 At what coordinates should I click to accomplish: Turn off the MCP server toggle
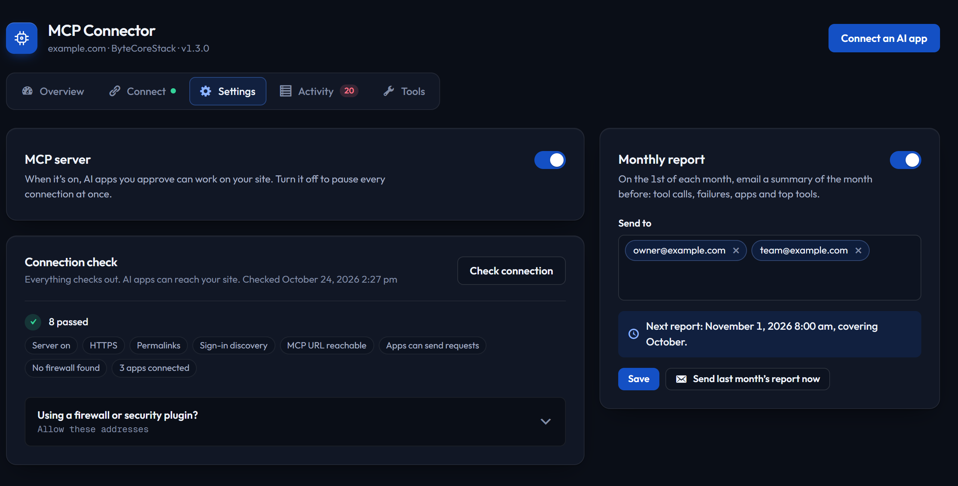tap(550, 160)
